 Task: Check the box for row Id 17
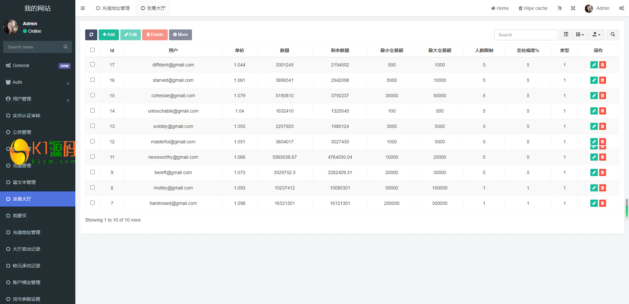[x=93, y=64]
